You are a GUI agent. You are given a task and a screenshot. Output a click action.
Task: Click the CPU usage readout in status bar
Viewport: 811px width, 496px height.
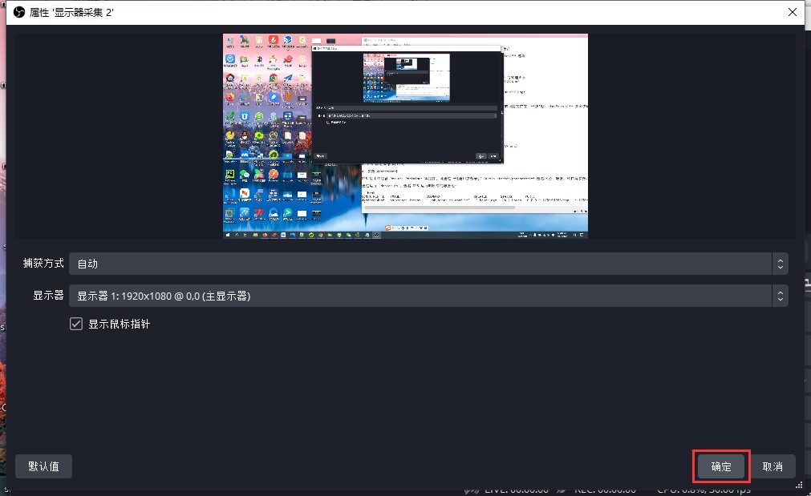pyautogui.click(x=706, y=490)
